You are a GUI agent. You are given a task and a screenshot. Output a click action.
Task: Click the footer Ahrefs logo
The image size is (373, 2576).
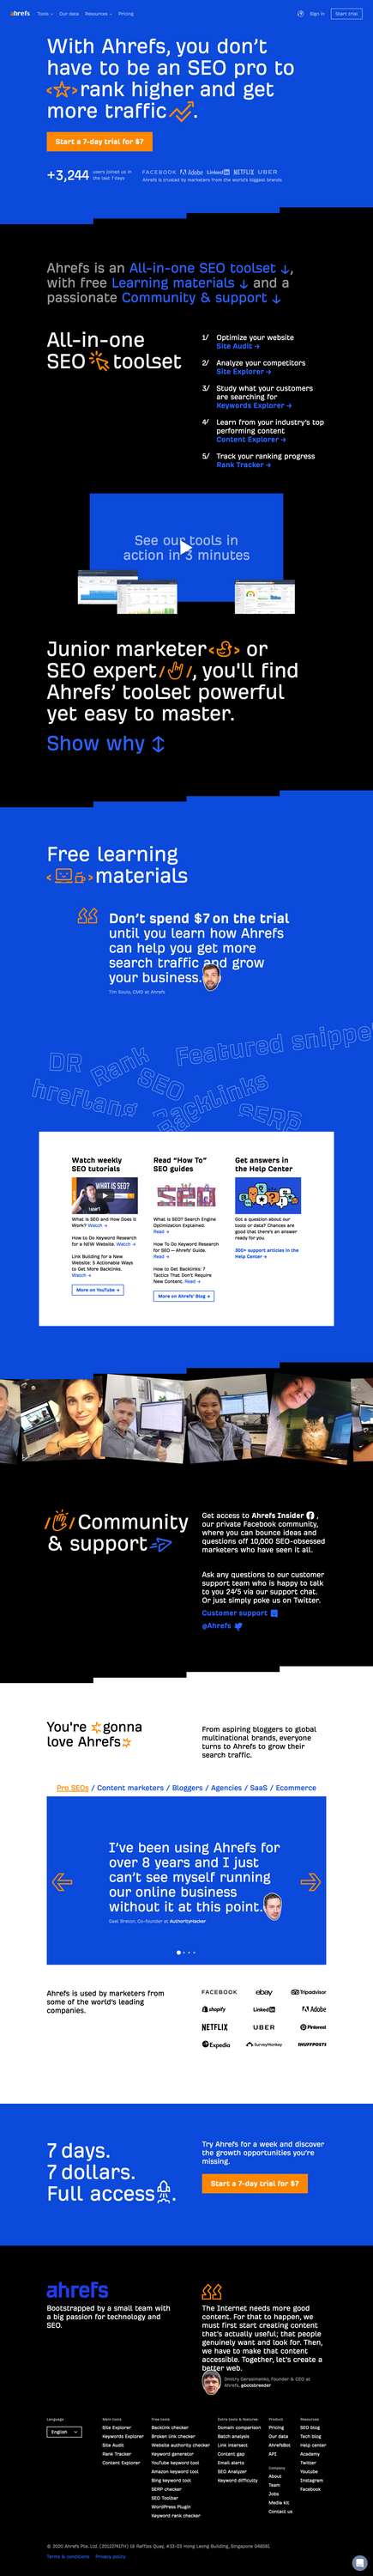[x=78, y=2290]
